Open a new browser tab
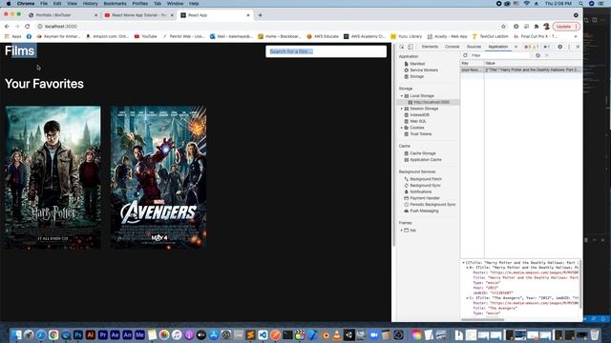Viewport: 611px width, 343px height. coord(261,15)
